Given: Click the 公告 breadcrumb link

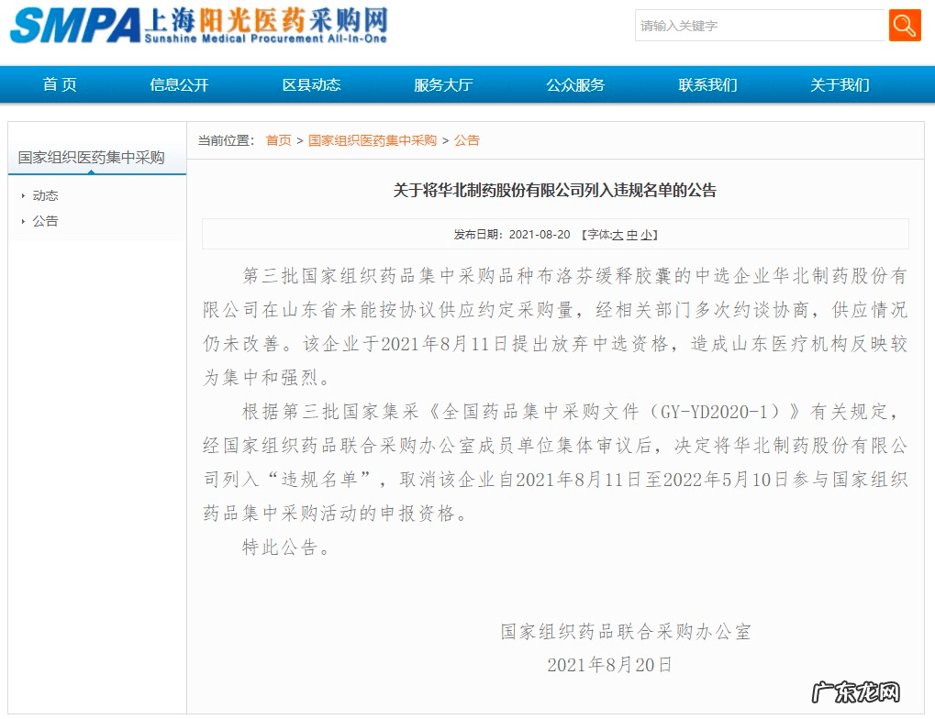Looking at the screenshot, I should [x=467, y=140].
